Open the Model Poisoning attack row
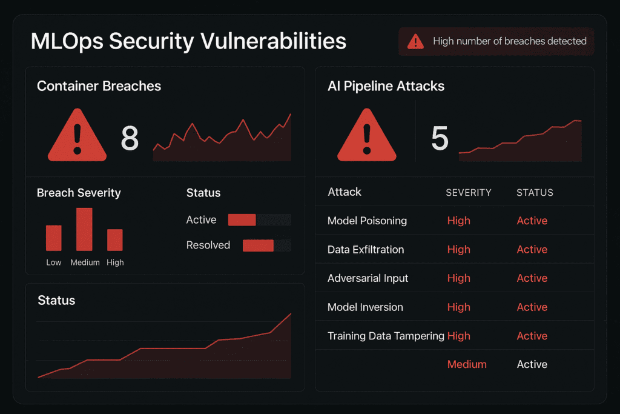Viewport: 620px width, 414px height. click(x=367, y=221)
